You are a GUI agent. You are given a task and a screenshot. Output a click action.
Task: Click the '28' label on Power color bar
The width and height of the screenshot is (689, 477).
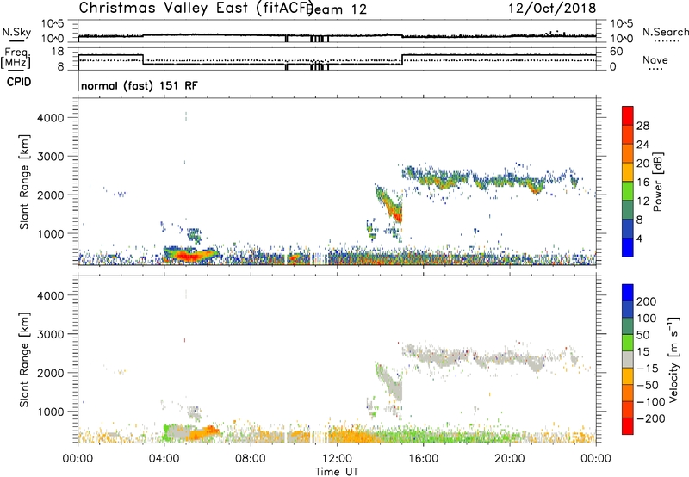tap(642, 126)
